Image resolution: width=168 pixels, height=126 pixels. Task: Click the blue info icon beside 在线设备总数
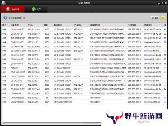pyautogui.click(x=5, y=18)
